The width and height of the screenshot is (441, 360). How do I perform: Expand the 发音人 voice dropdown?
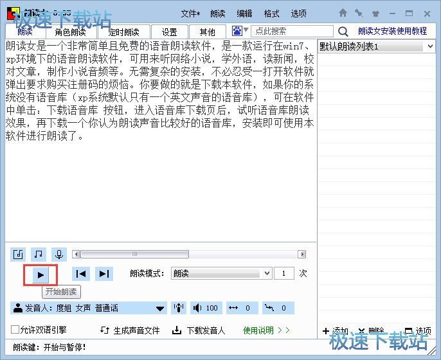[x=160, y=309]
